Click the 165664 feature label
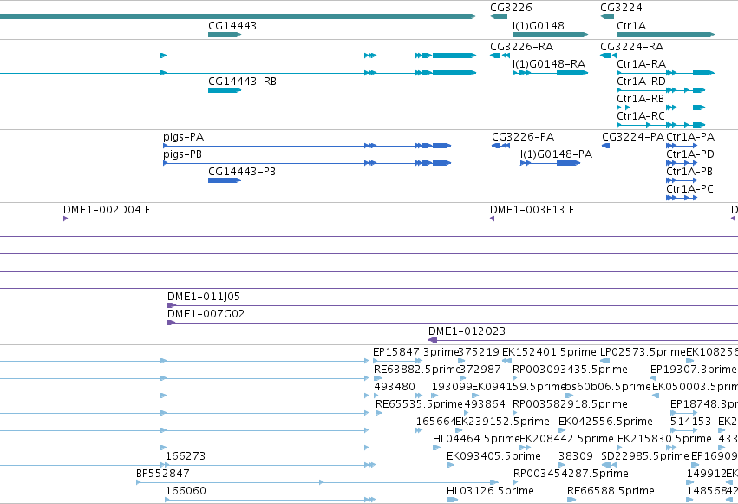Screen dimensions: 738x504 point(436,422)
